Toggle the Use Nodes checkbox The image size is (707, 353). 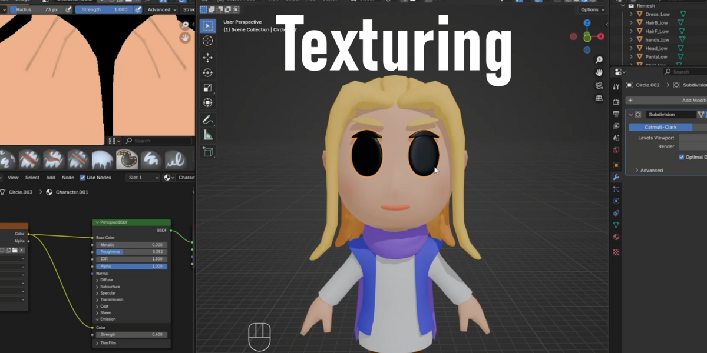[x=82, y=178]
